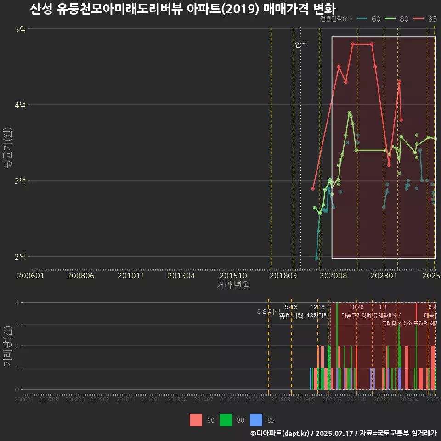Click the red 85 line sample in the top legend
Image resolution: width=441 pixels, height=441 pixels.
click(418, 19)
